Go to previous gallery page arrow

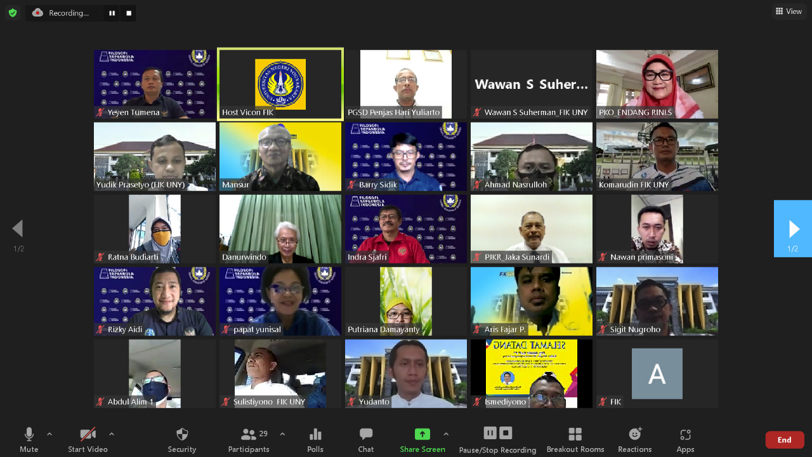click(18, 228)
